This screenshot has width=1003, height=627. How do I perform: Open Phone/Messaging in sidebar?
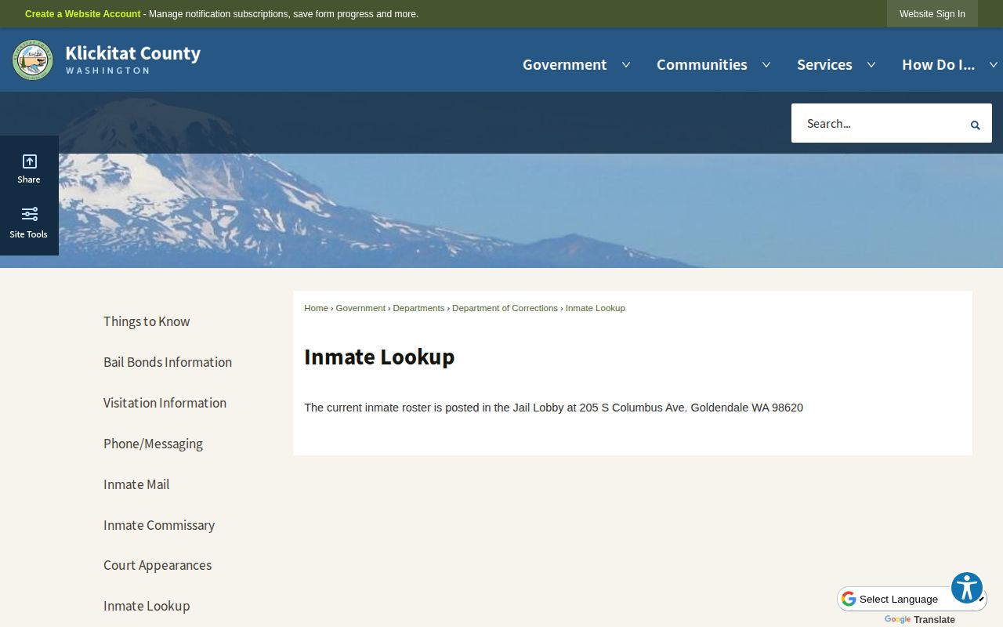[x=153, y=444]
